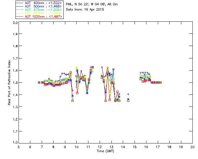
Task: Click the 16 x-axis tick label
Action: pos(146,147)
